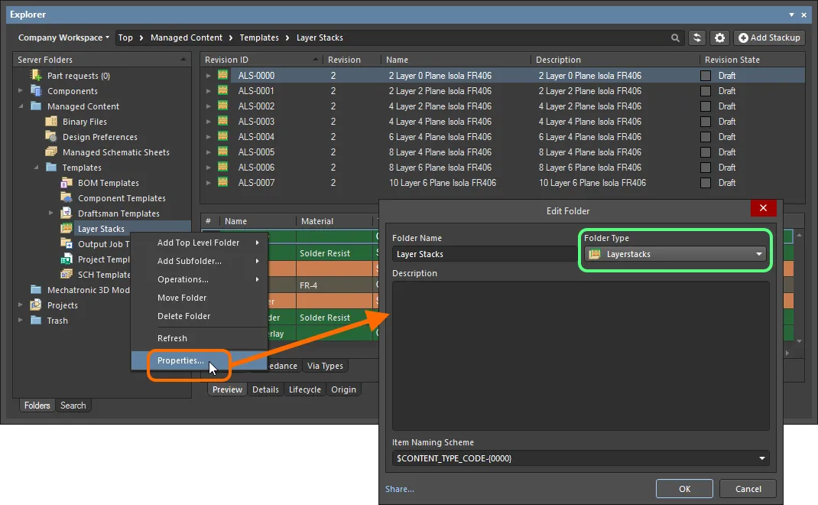This screenshot has height=505, width=818.
Task: Click the Share... link
Action: tap(400, 489)
